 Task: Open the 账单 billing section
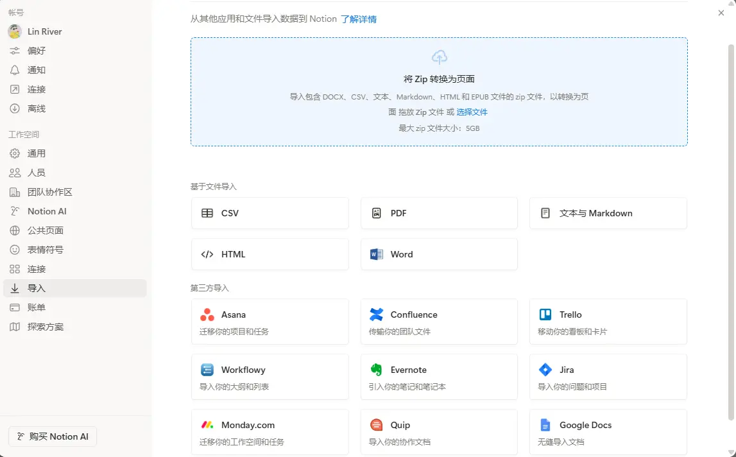[75, 307]
